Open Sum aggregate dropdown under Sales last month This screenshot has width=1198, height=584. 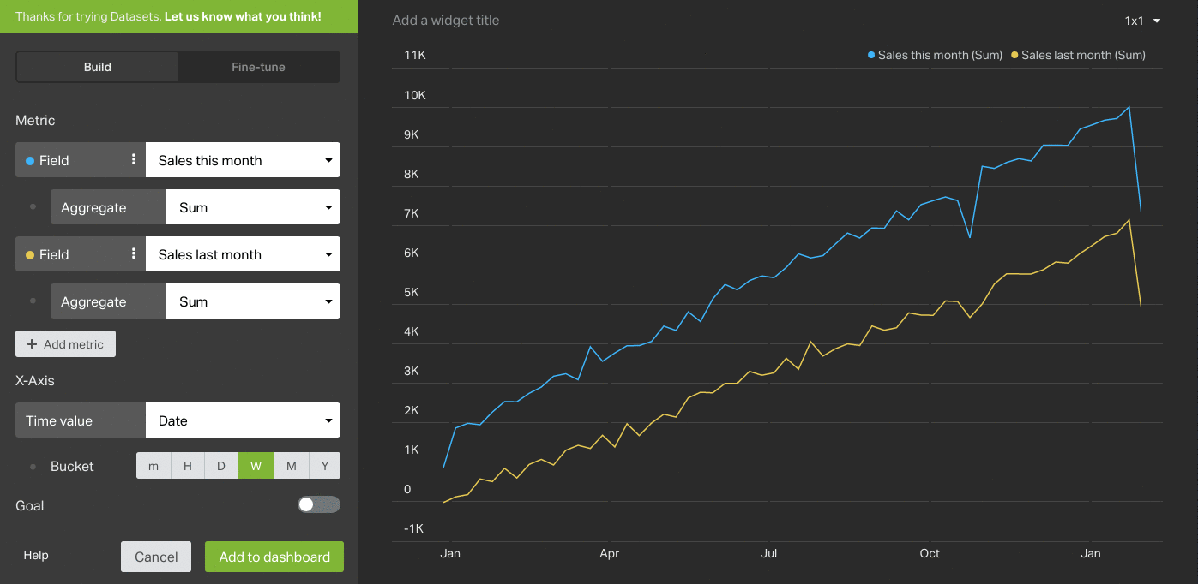click(x=253, y=301)
